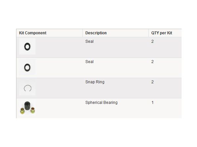
Task: Click the right brass bushing in bearing image
Action: pyautogui.click(x=33, y=111)
